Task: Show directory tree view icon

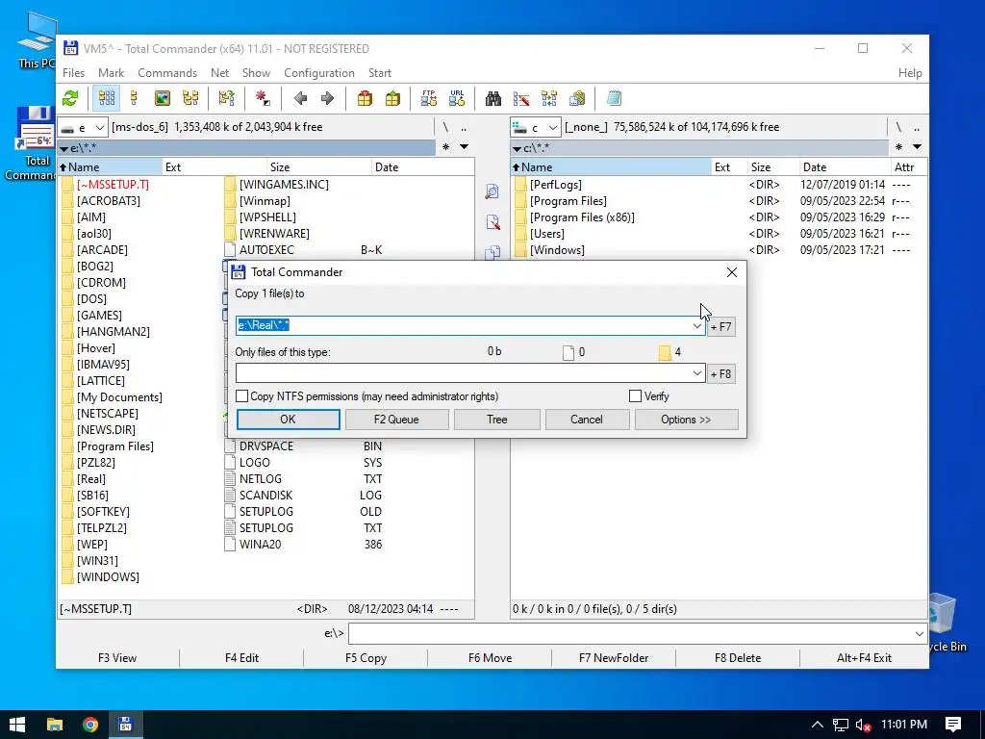Action: click(x=190, y=99)
